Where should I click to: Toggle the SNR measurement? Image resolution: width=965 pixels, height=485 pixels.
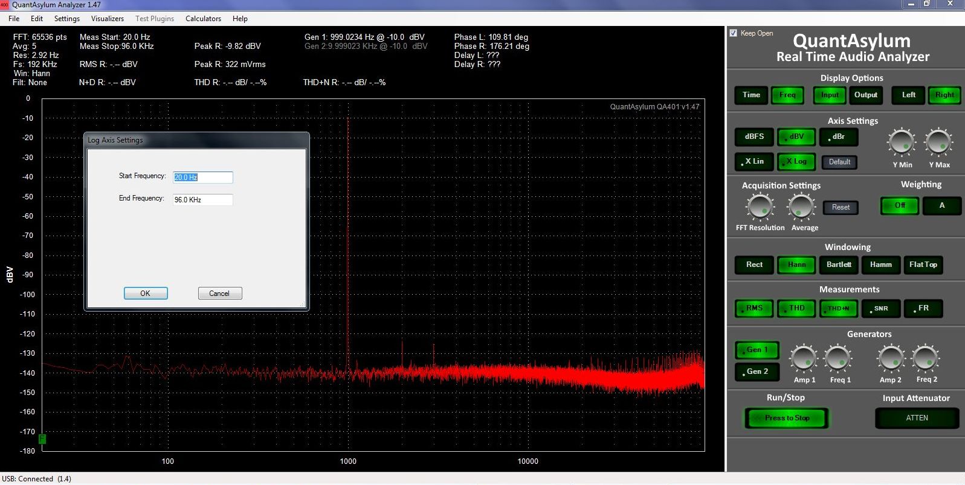[x=881, y=309]
